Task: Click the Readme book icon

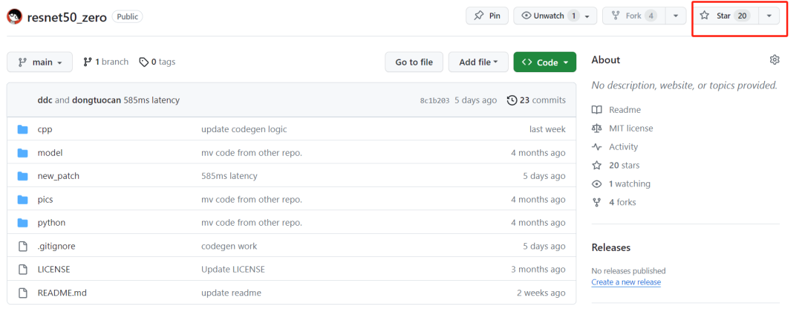Action: 596,110
